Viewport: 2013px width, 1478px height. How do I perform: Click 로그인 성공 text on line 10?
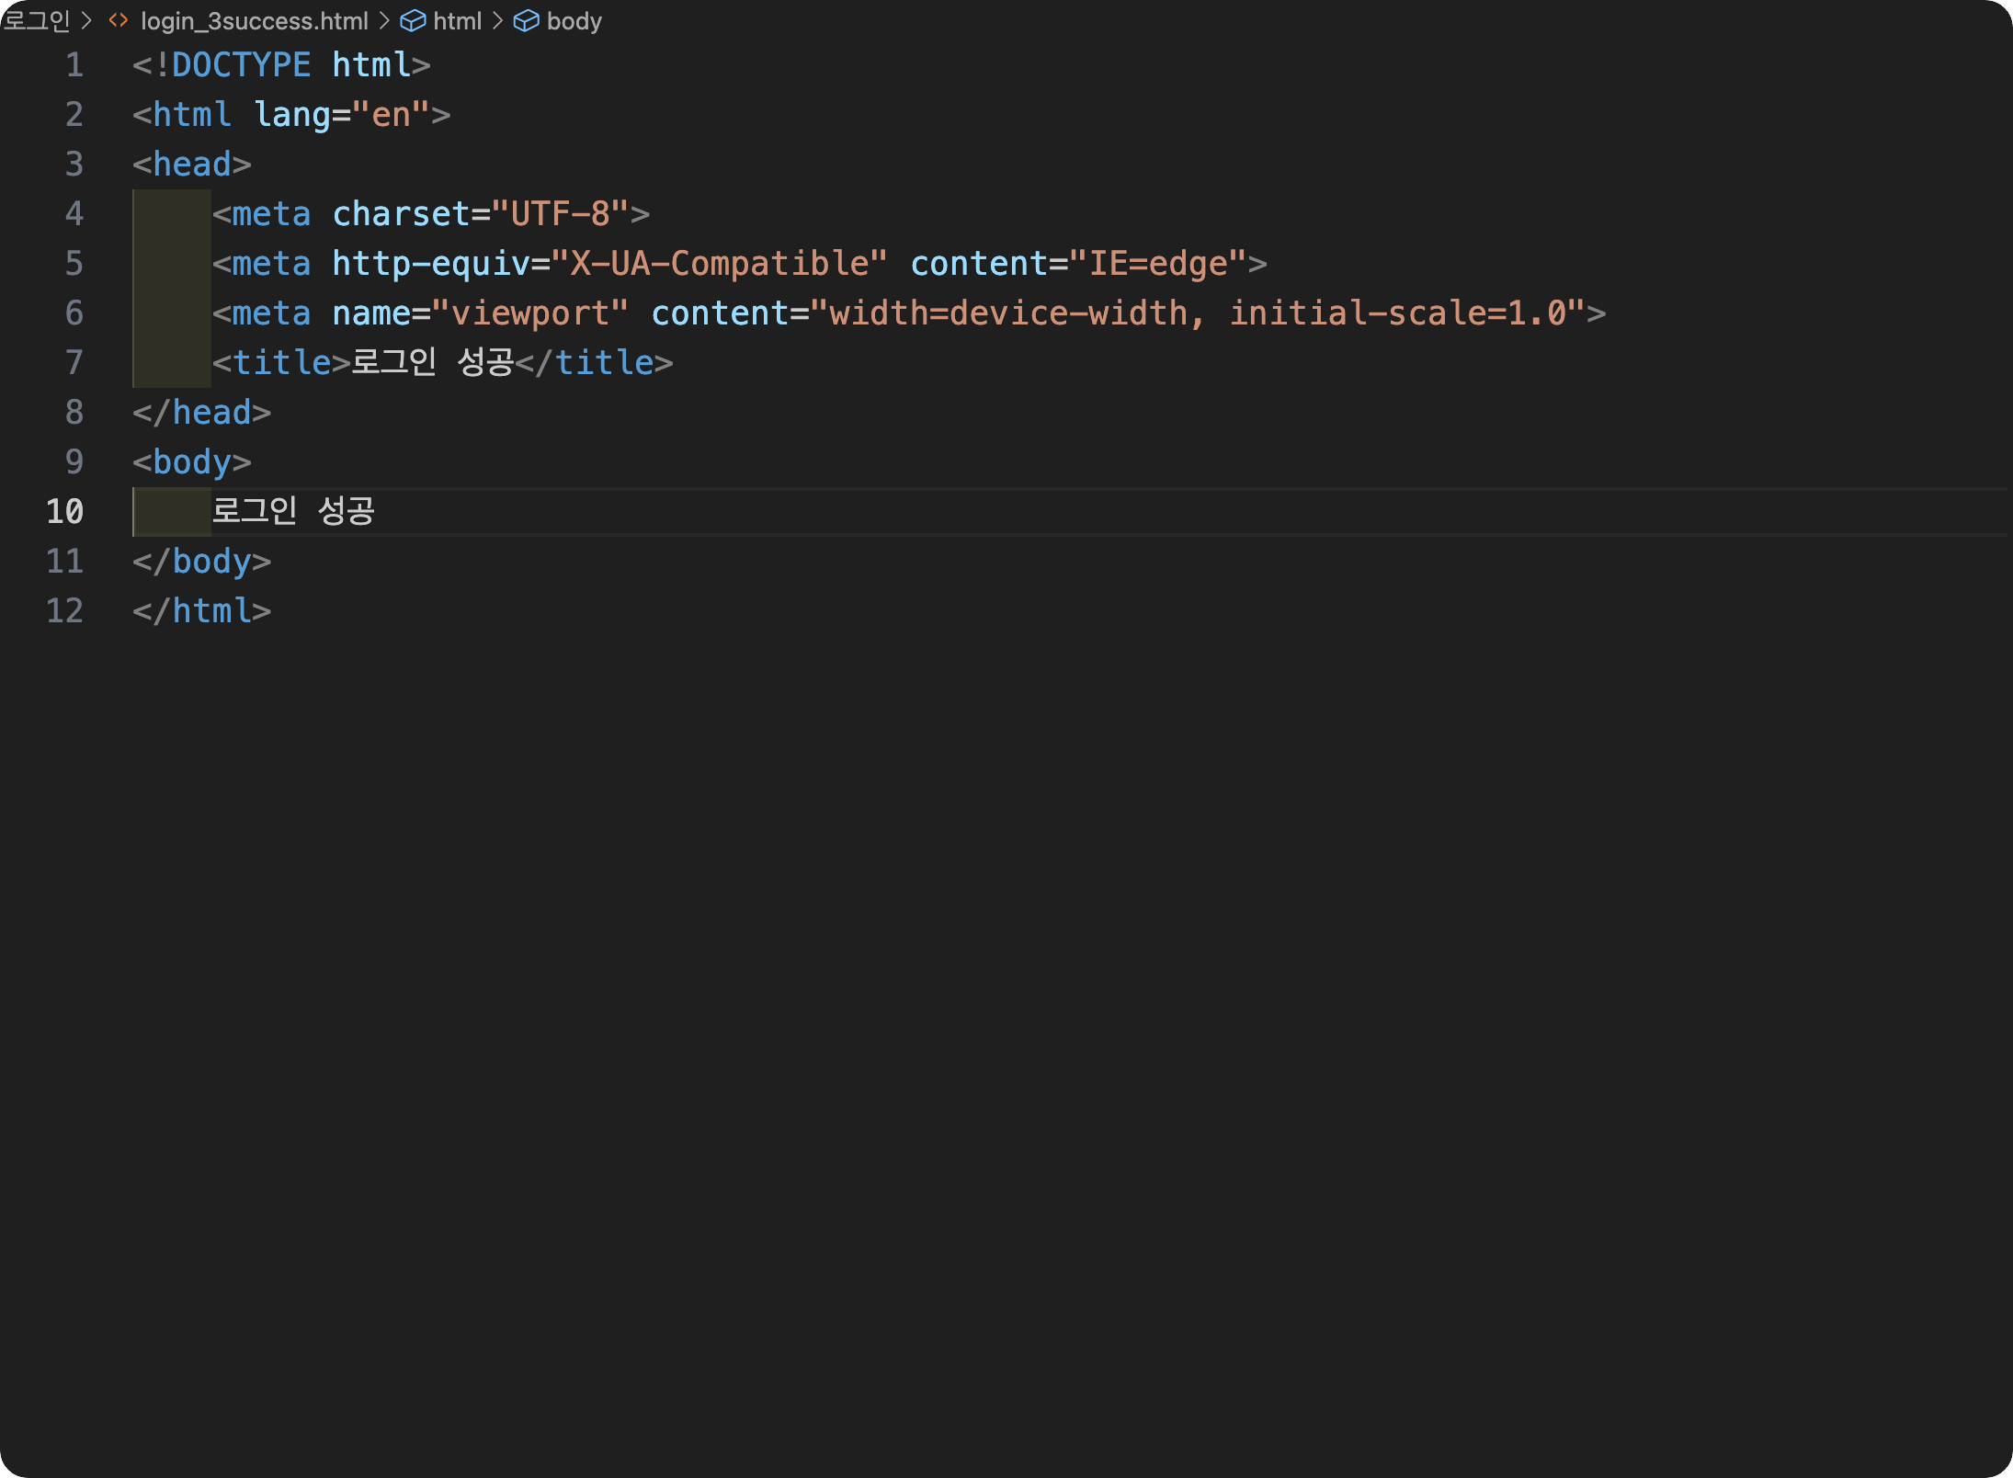click(x=293, y=510)
